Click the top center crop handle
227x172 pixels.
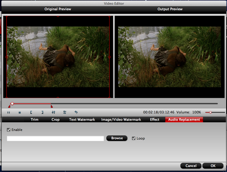point(58,16)
